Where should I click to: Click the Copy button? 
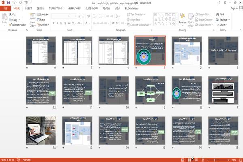pos(13,20)
